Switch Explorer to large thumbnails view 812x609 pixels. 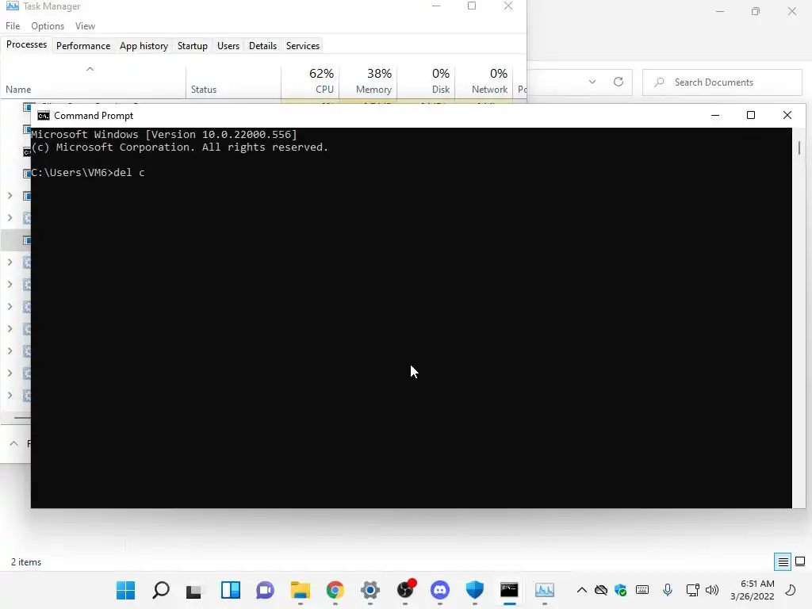click(x=800, y=561)
